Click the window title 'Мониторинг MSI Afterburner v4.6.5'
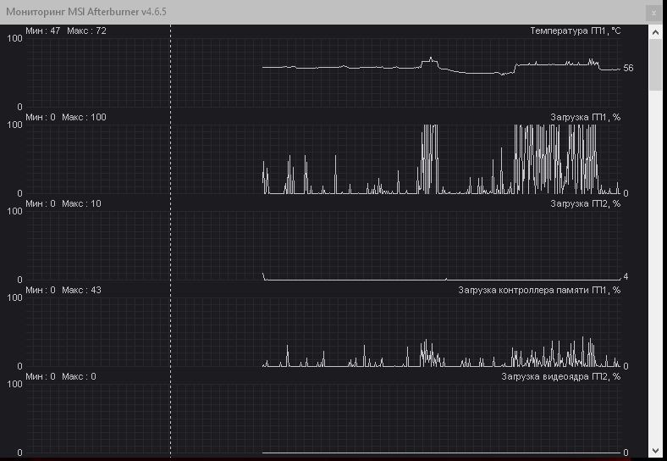Screen dimensions: 667x461 coord(86,12)
